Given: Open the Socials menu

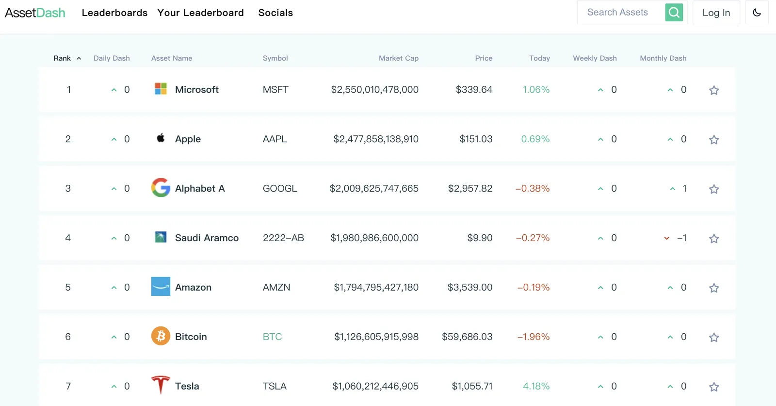Looking at the screenshot, I should click(275, 13).
